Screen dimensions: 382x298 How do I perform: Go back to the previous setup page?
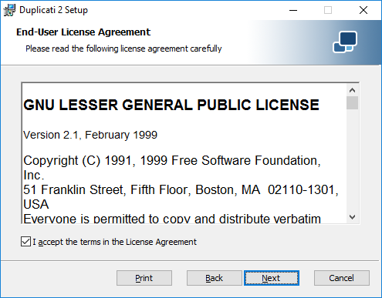click(x=214, y=278)
